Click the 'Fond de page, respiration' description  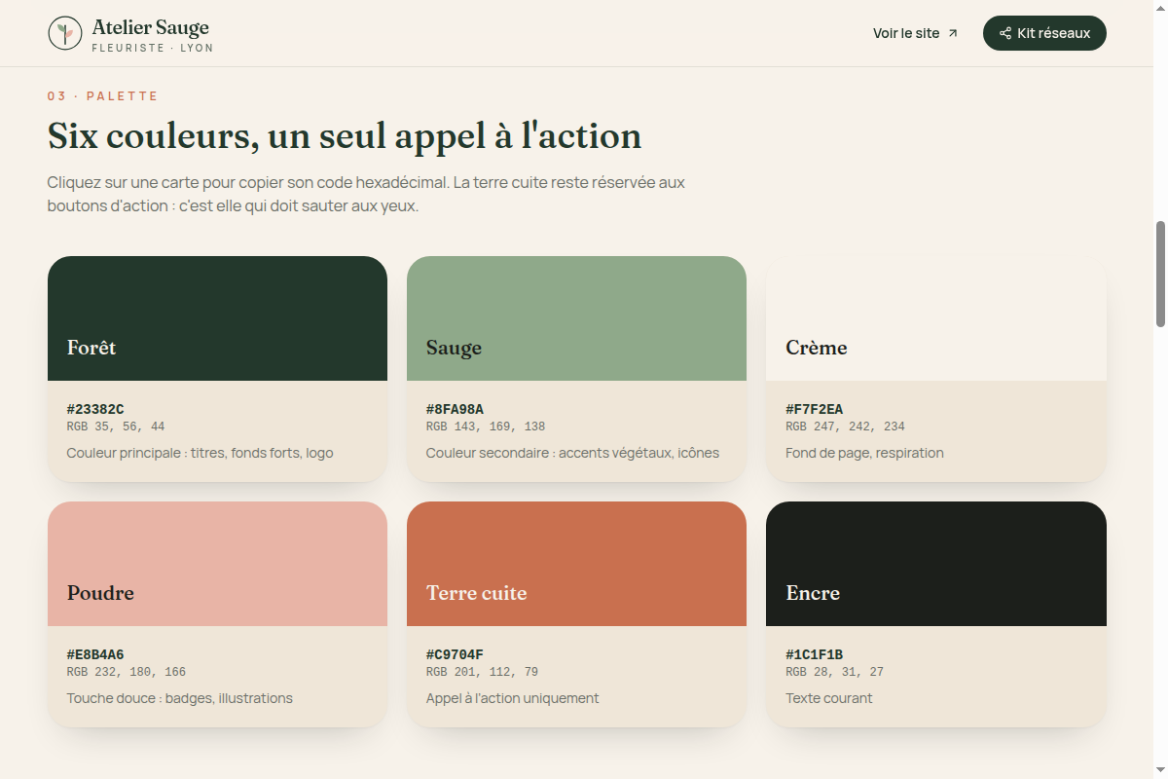[864, 453]
